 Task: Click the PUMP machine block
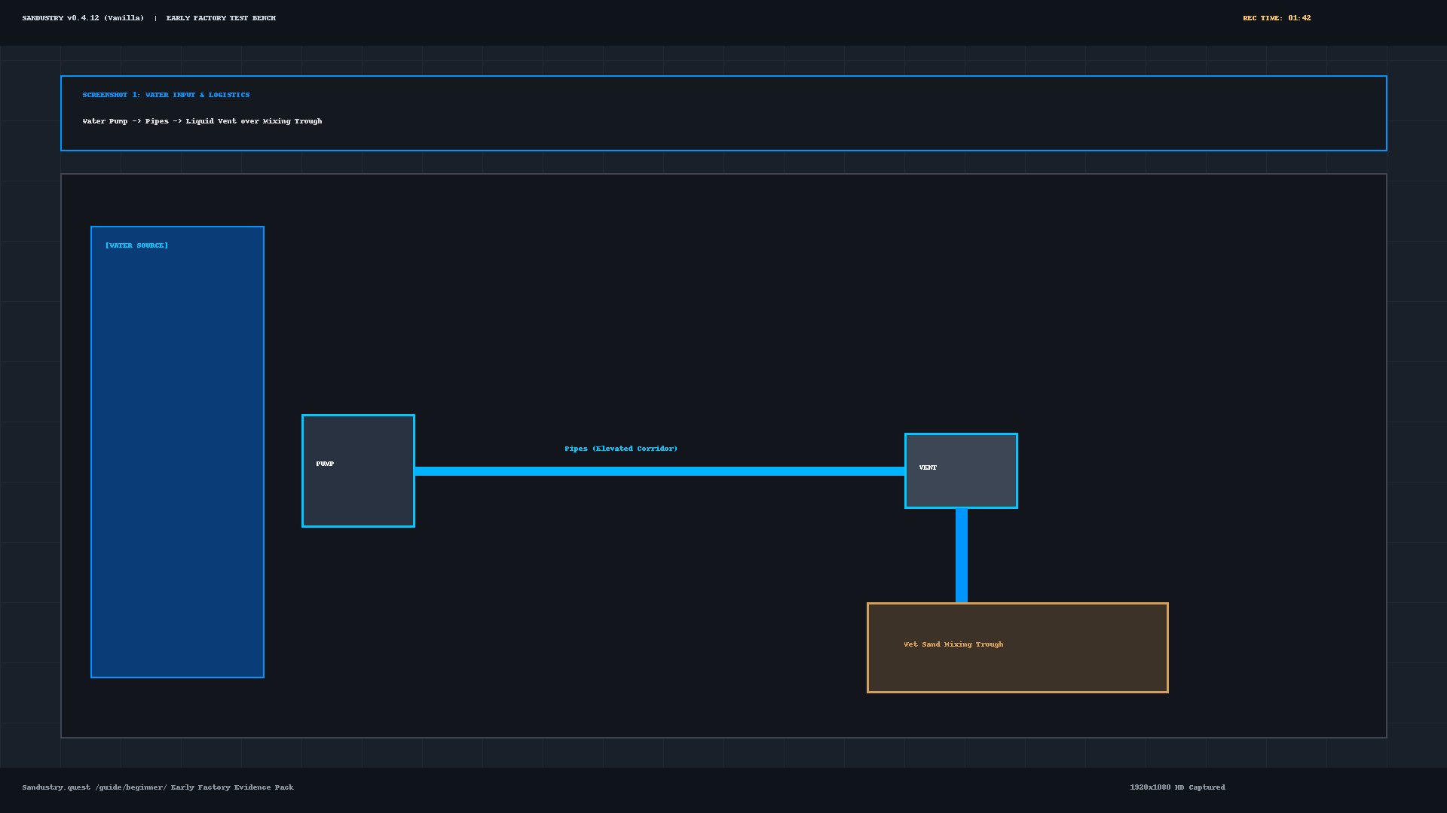pos(358,470)
